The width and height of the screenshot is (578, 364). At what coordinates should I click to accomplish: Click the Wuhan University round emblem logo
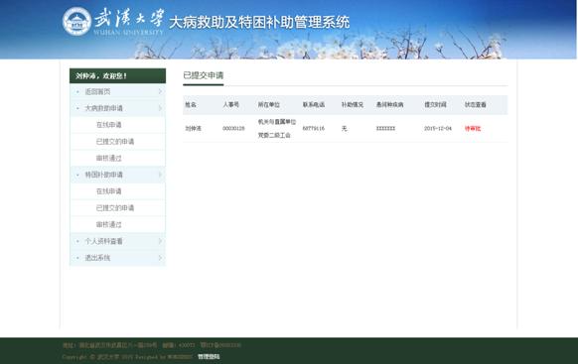click(76, 22)
